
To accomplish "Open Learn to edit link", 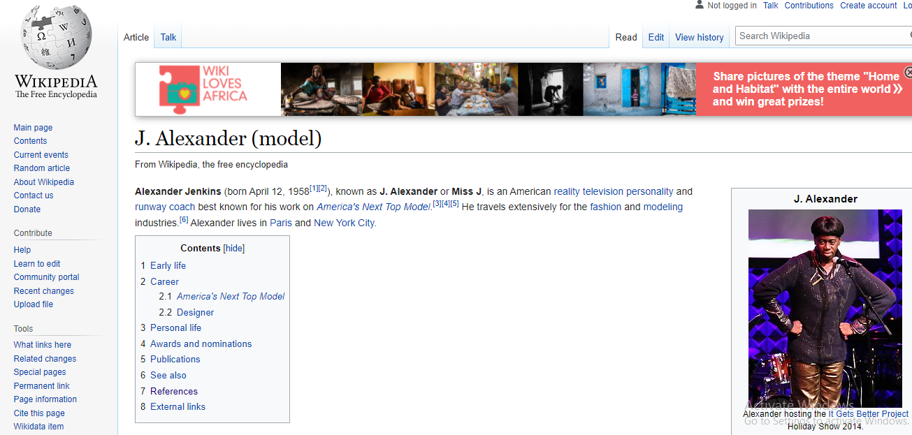I will 37,264.
